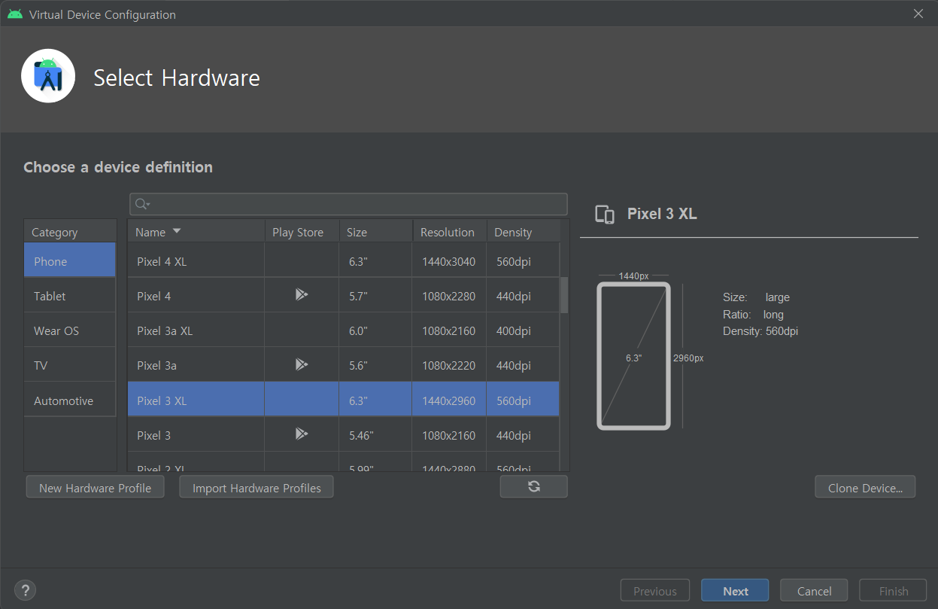The image size is (938, 609).
Task: Click the 6.0" size cell
Action: pyautogui.click(x=375, y=330)
